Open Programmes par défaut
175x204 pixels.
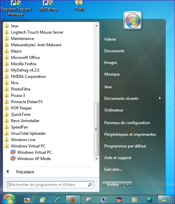coord(125,146)
